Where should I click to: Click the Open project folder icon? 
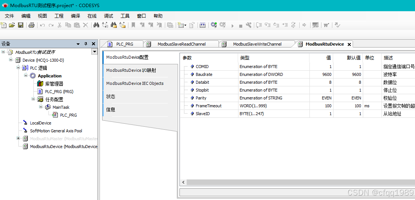(x=12, y=25)
